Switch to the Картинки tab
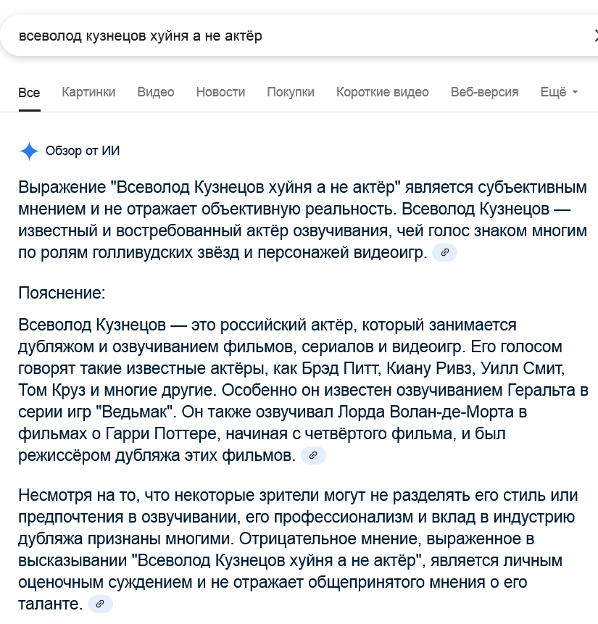The width and height of the screenshot is (598, 624). pos(88,92)
